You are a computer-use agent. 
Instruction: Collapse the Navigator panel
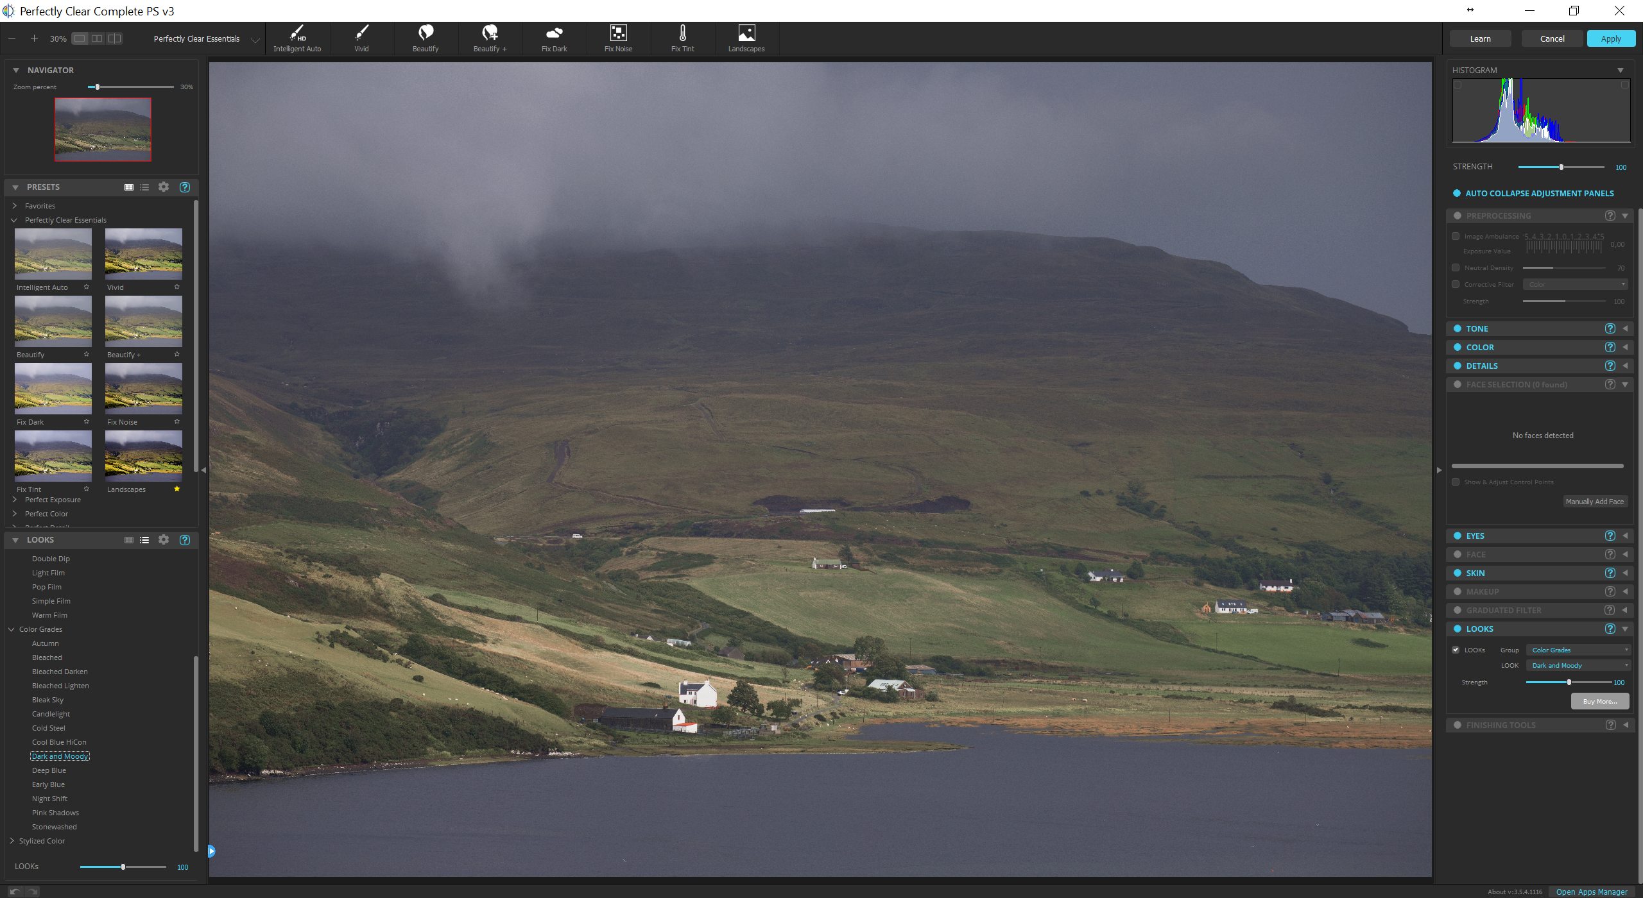(x=16, y=71)
